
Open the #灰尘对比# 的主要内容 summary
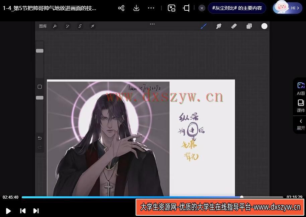237,8
